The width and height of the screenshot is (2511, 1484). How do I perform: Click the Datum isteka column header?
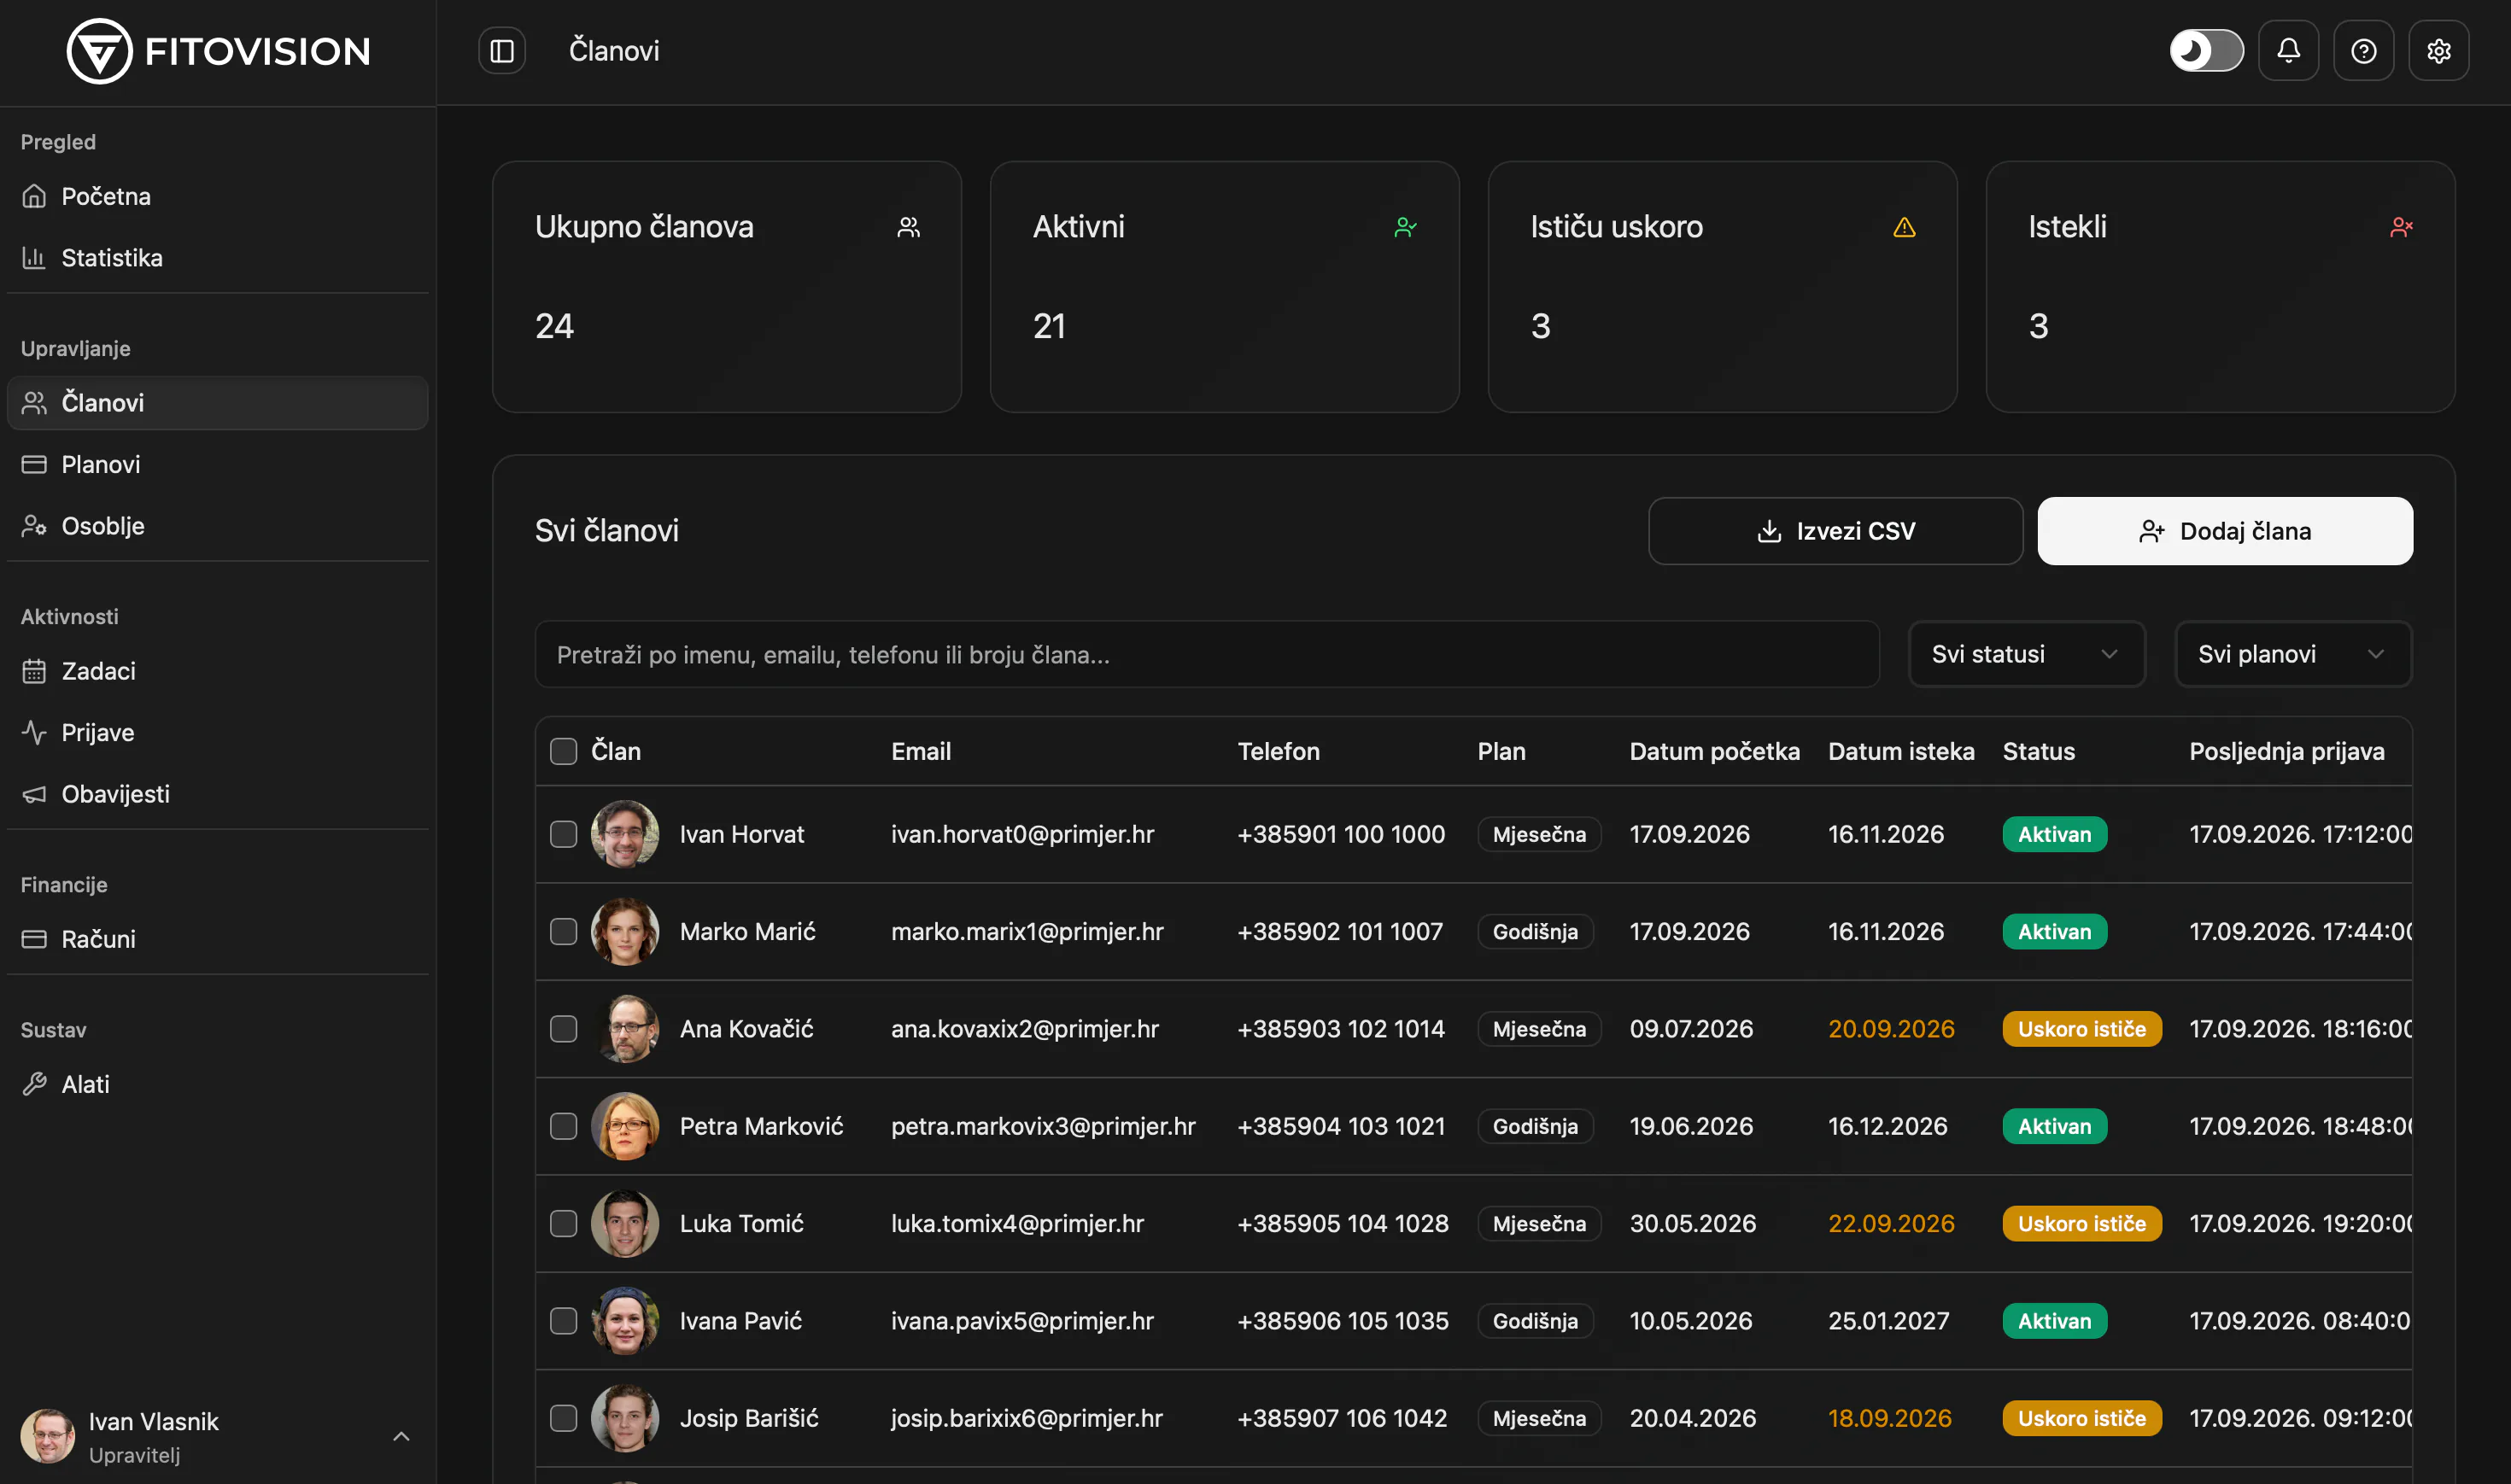(1901, 751)
